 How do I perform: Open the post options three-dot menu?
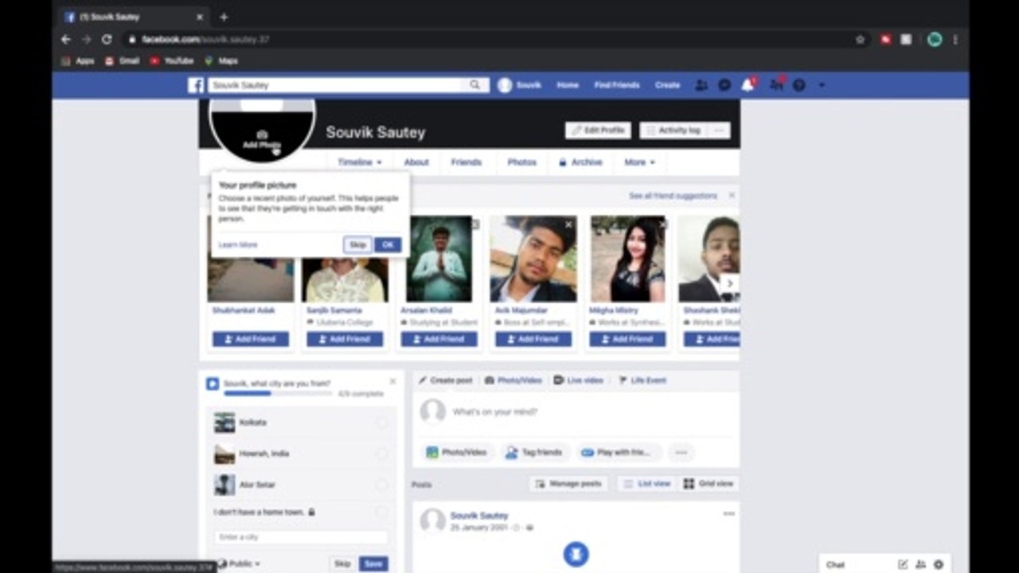click(x=728, y=514)
